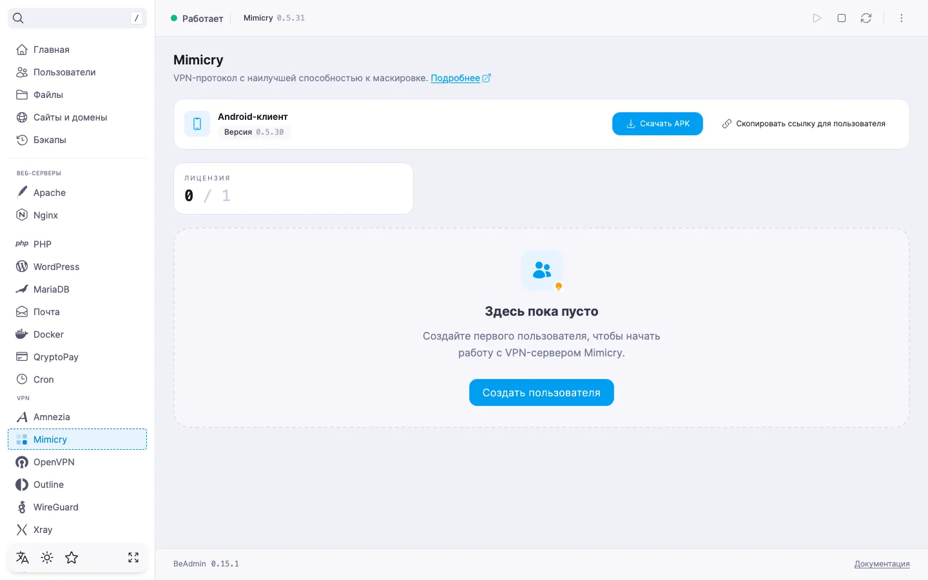Screen dimensions: 928x580
Task: Follow the Подробнее link
Action: tap(461, 78)
